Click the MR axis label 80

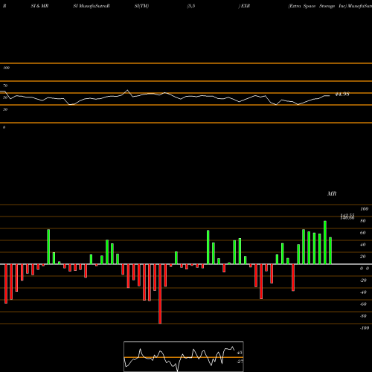click(x=363, y=221)
